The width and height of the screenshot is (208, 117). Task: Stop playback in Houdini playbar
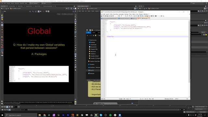(7, 107)
